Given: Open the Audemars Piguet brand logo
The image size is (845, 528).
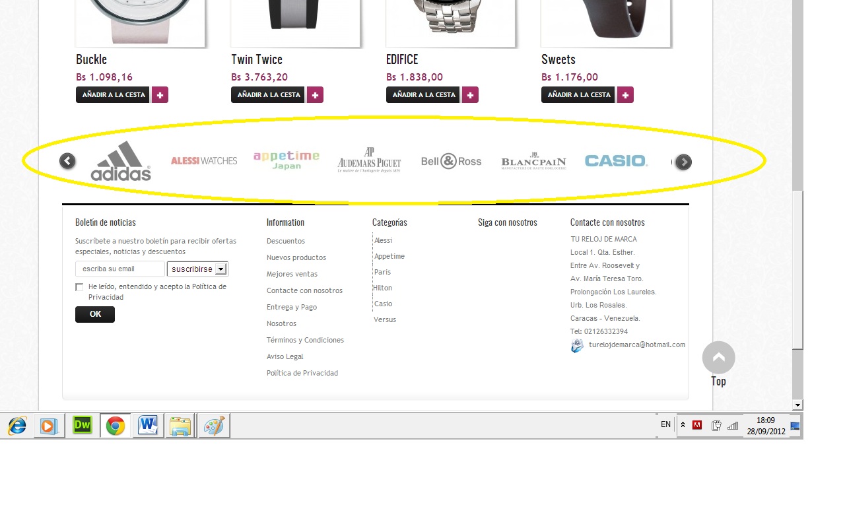Looking at the screenshot, I should [369, 160].
